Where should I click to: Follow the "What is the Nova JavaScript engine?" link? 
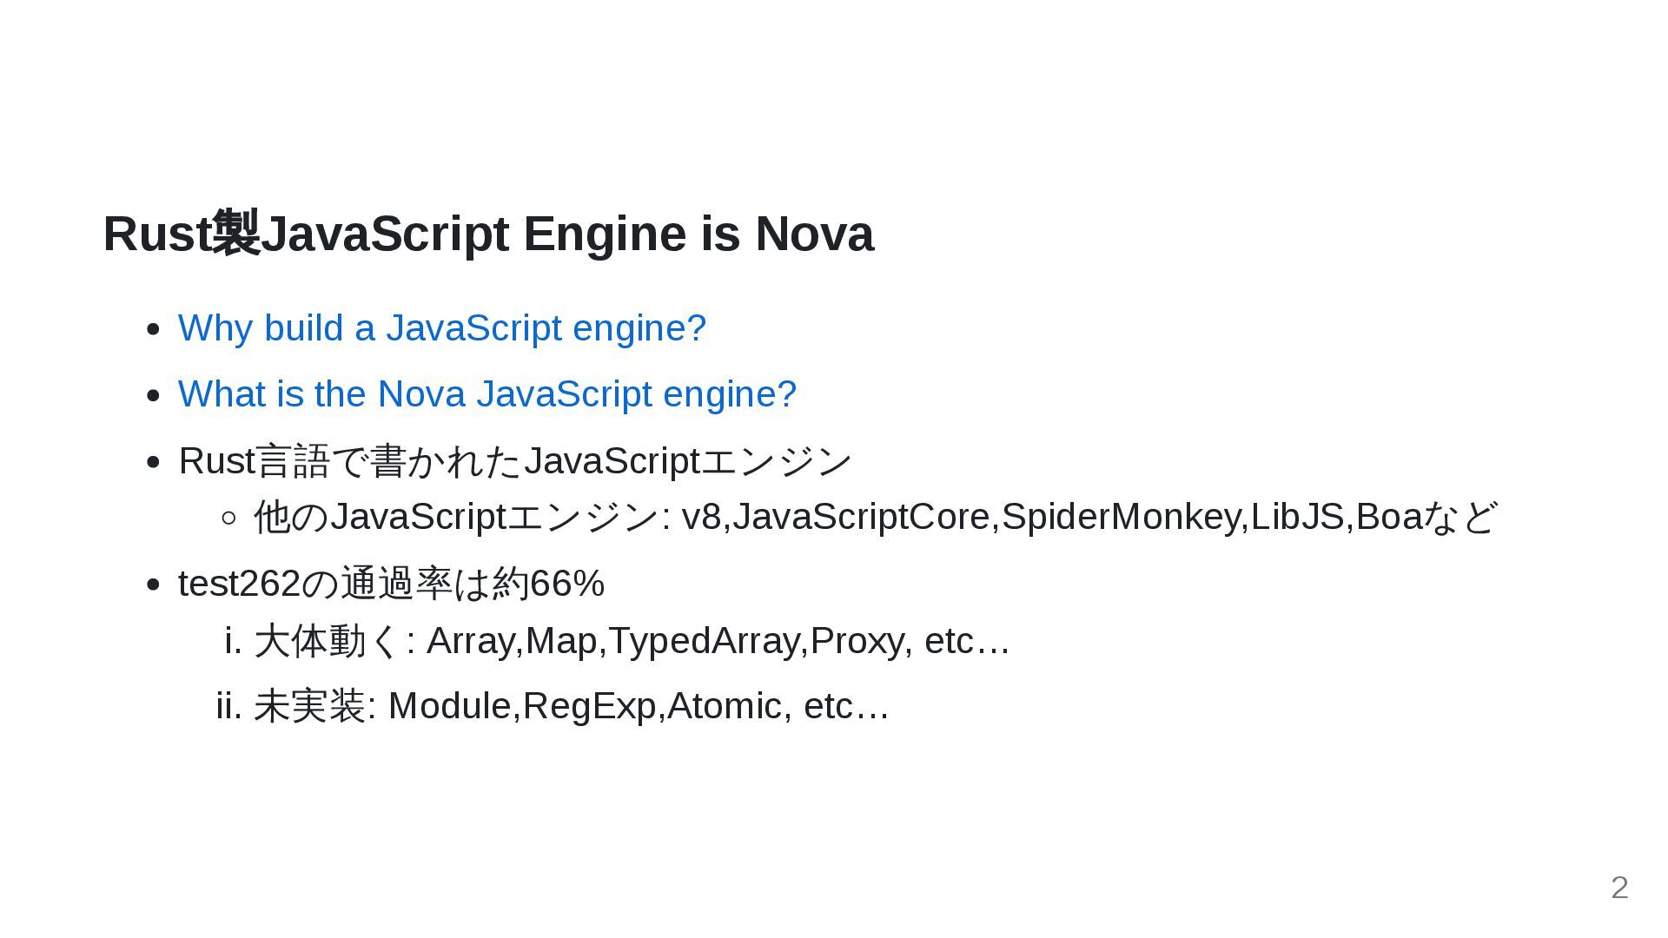pyautogui.click(x=486, y=394)
